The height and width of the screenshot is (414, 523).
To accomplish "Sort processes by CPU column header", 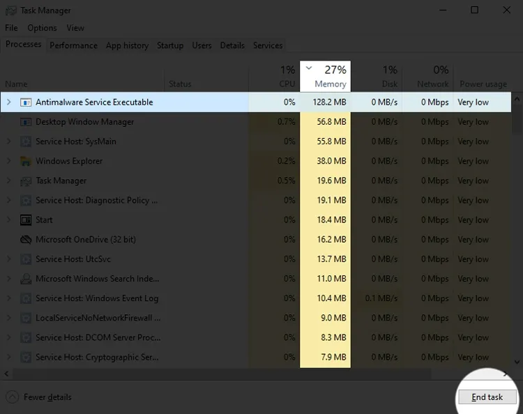I will coord(287,76).
